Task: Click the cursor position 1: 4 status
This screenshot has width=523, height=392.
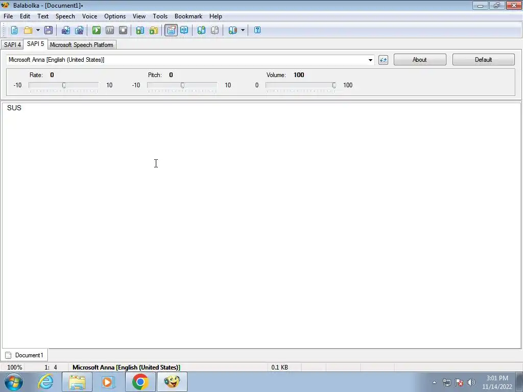Action: click(x=51, y=367)
